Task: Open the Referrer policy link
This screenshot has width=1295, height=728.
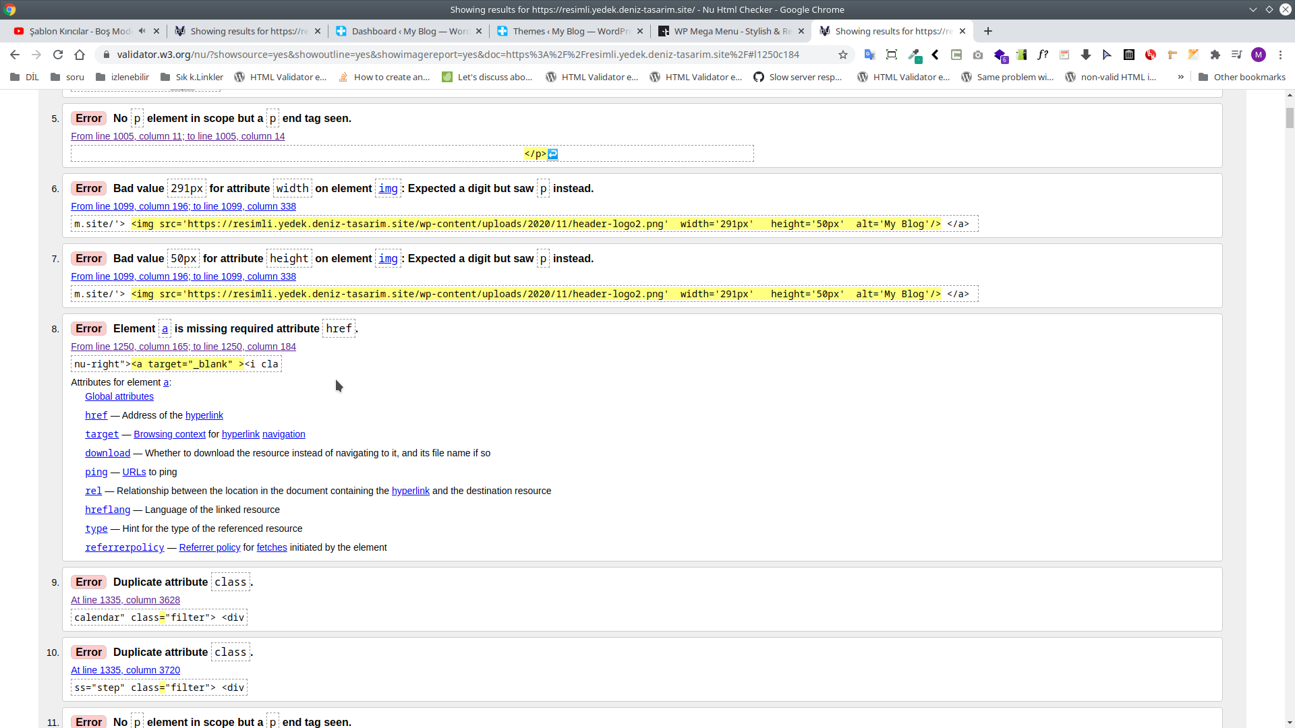Action: [x=210, y=547]
